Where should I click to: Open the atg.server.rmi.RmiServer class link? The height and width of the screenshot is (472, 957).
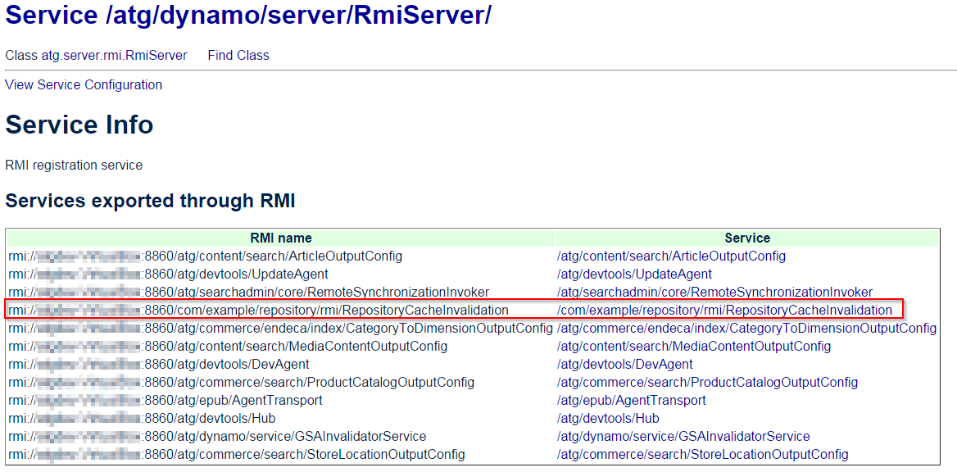pyautogui.click(x=117, y=55)
